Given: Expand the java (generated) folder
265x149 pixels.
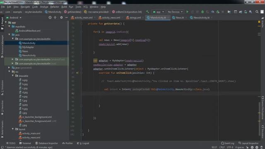Looking at the screenshot, I should [9, 67].
